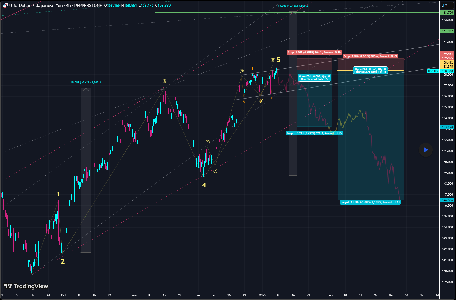The width and height of the screenshot is (456, 300).
Task: Click the TradingView logo
Action: (26, 286)
